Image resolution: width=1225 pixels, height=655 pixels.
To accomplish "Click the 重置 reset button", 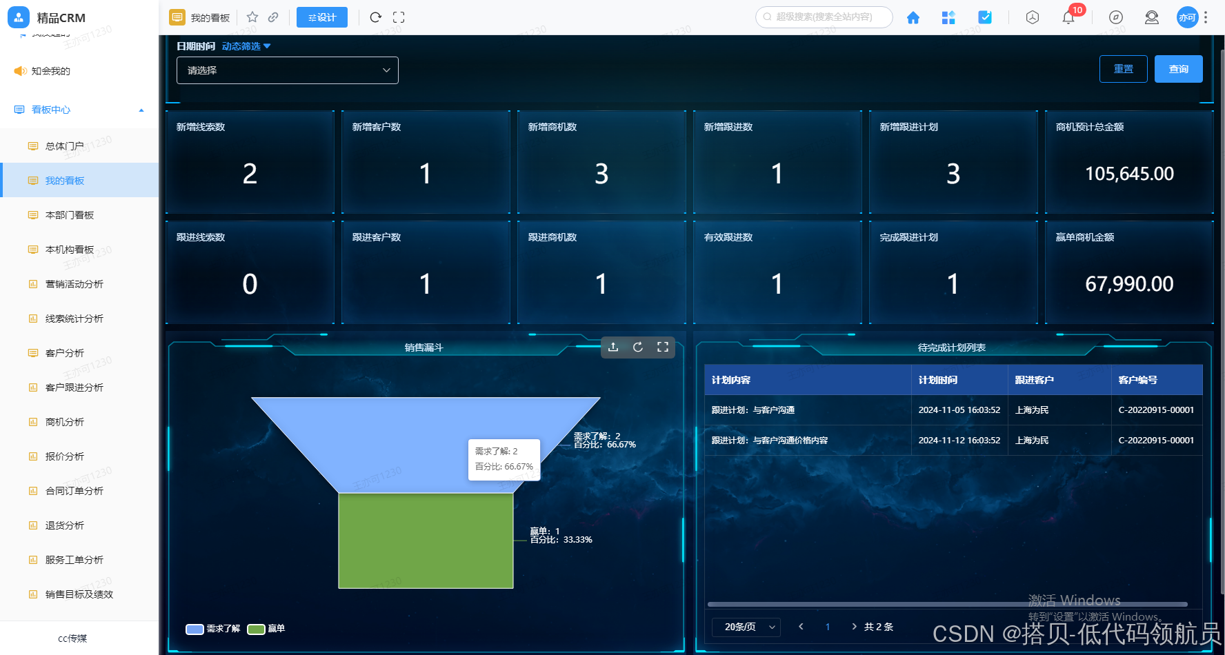I will click(1124, 69).
